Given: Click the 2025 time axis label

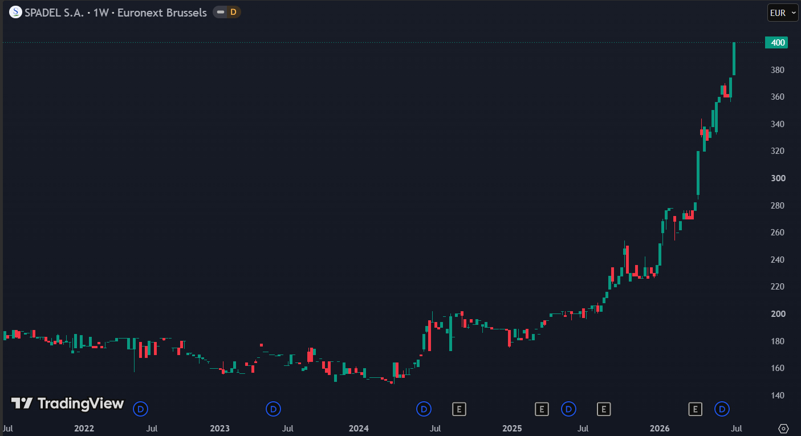Looking at the screenshot, I should click(x=513, y=428).
